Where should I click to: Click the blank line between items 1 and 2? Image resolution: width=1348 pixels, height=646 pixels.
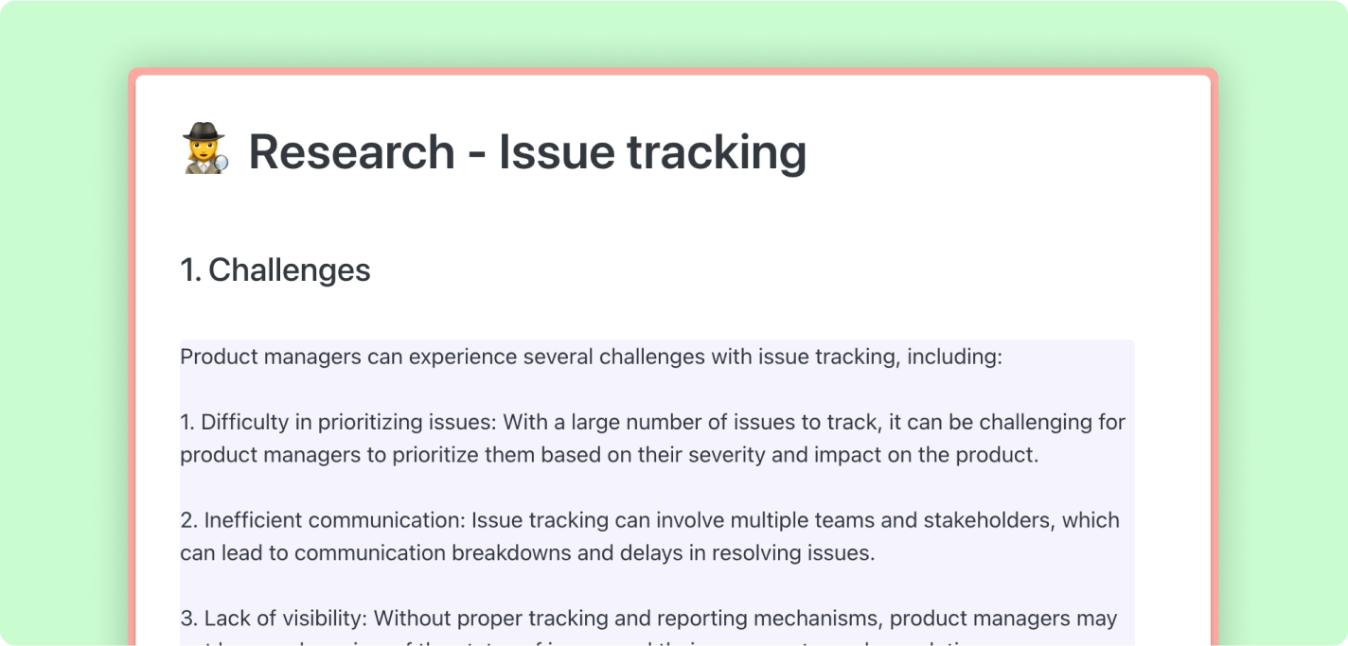(568, 487)
